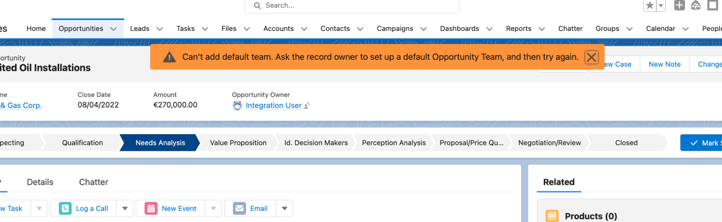The width and height of the screenshot is (722, 222).
Task: Open the Contacts tab
Action: (335, 28)
